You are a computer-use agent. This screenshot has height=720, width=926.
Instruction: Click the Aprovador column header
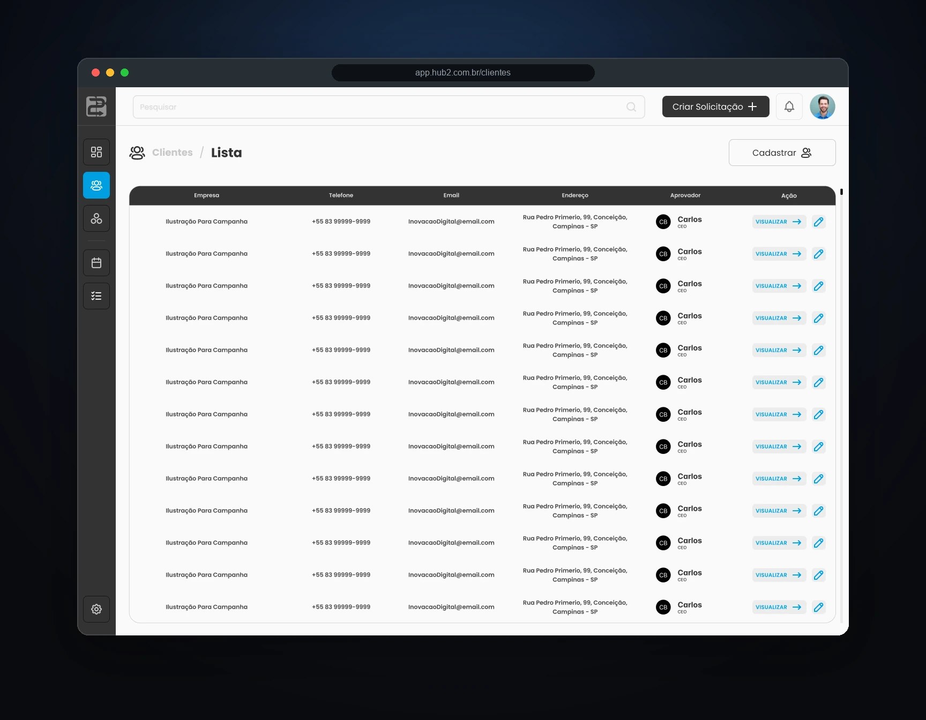[685, 195]
